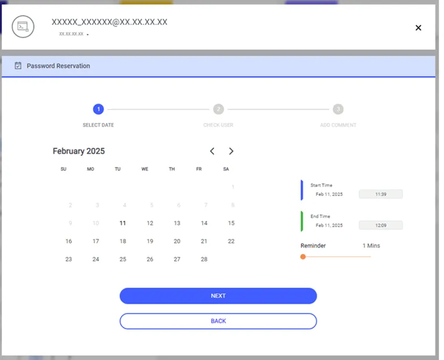Select February 12 in calendar
444x360 pixels.
[x=150, y=223]
